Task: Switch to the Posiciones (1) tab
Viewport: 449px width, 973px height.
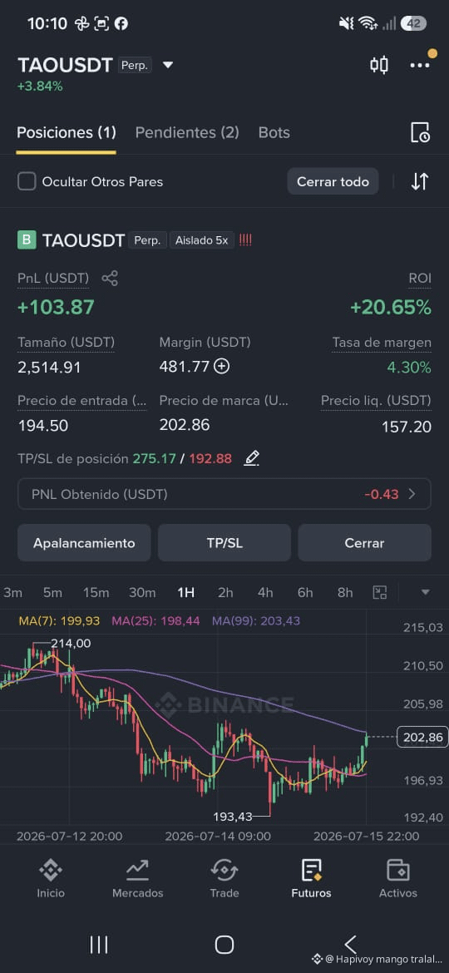Action: point(67,132)
